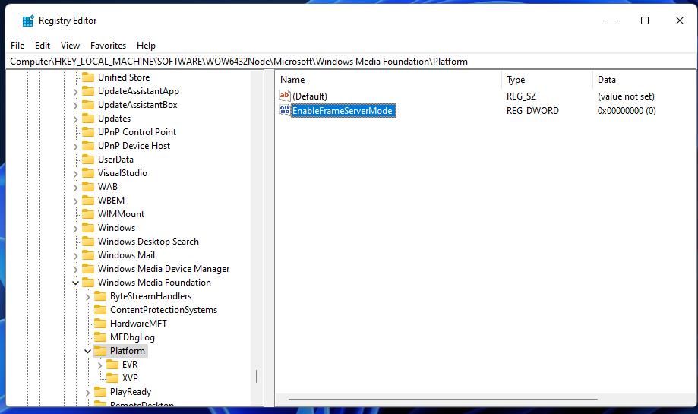The image size is (698, 414).
Task: Select the Windows Media Foundation key label
Action: coord(154,283)
